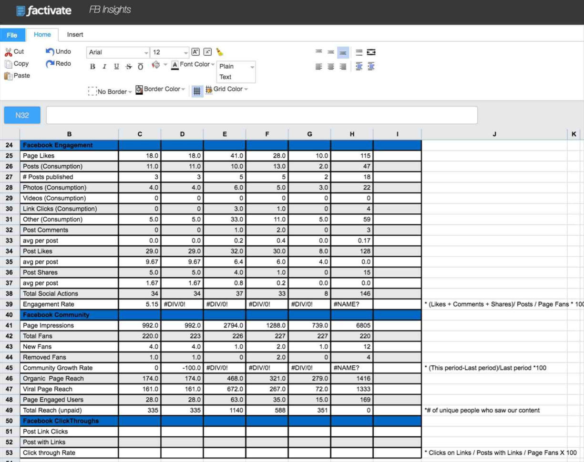Switch to the Insert tab
Viewport: 584px width, 462px height.
[75, 34]
